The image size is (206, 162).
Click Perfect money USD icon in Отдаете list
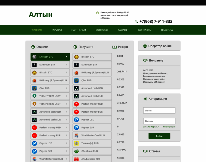click(34, 127)
